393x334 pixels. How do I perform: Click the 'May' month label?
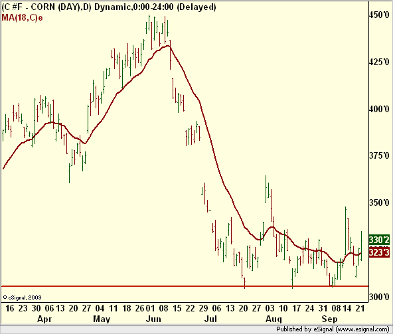click(102, 319)
